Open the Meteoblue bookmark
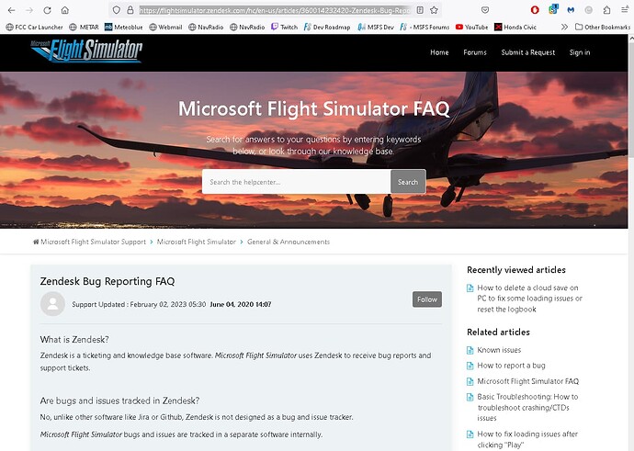This screenshot has width=634, height=451. 124,27
